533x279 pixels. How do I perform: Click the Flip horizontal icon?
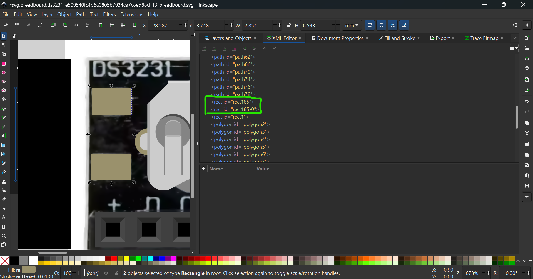coord(76,25)
